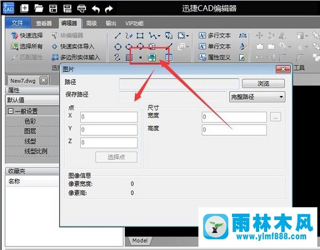Switch to the VIP功能 tab
Viewport: 320px width, 250px height.
point(134,24)
